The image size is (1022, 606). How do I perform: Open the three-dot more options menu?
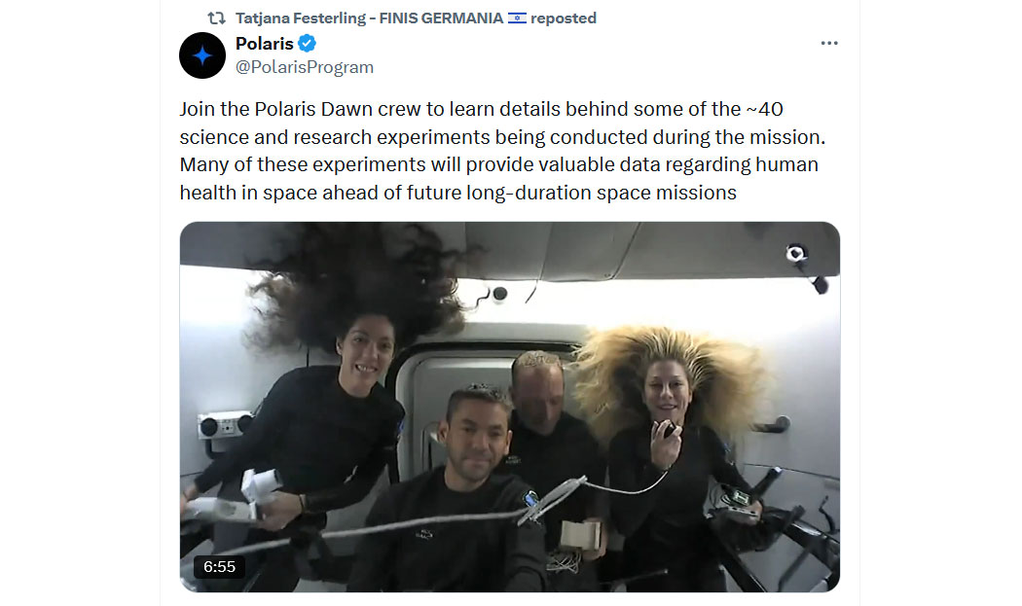coord(829,43)
